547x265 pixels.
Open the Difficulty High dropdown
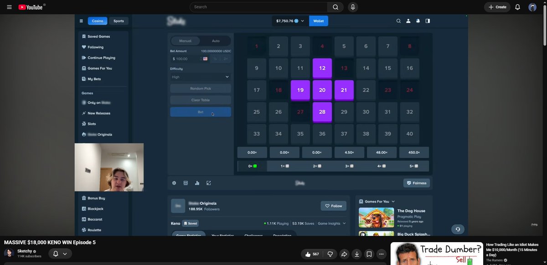201,77
